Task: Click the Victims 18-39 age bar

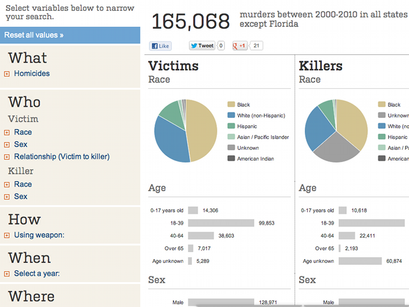Action: [x=221, y=223]
